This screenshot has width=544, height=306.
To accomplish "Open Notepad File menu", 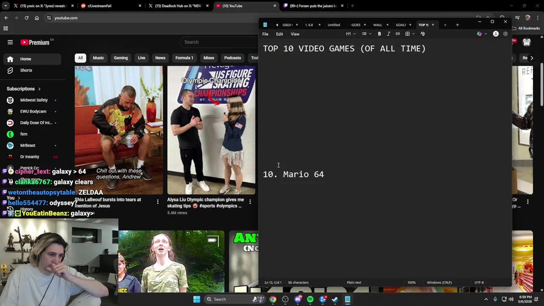I will pyautogui.click(x=265, y=34).
